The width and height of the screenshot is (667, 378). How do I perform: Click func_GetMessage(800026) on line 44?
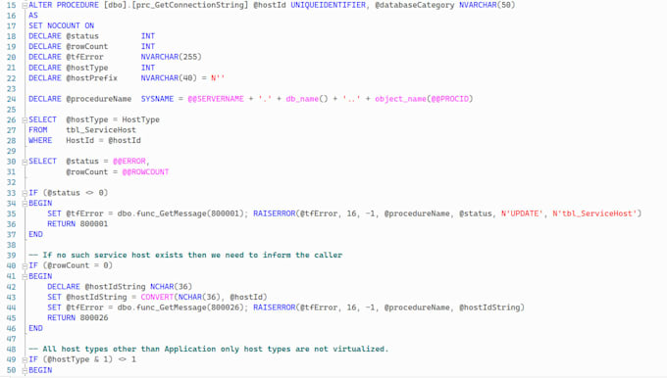[x=190, y=307]
